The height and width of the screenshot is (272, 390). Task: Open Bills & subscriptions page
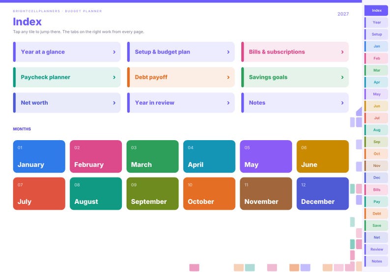click(x=295, y=52)
